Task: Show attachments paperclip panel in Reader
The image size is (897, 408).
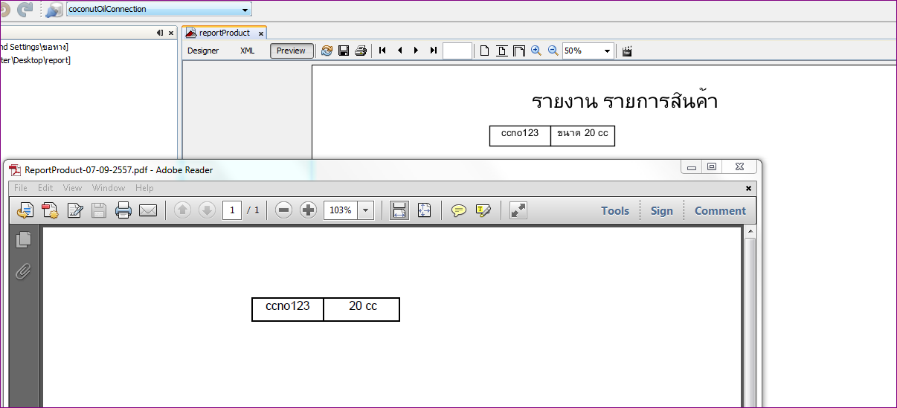Action: coord(24,271)
